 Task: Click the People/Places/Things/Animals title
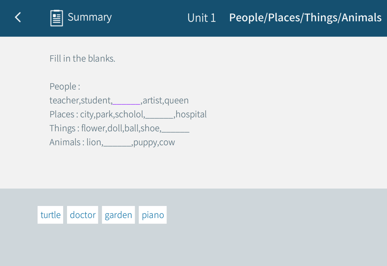pyautogui.click(x=305, y=17)
